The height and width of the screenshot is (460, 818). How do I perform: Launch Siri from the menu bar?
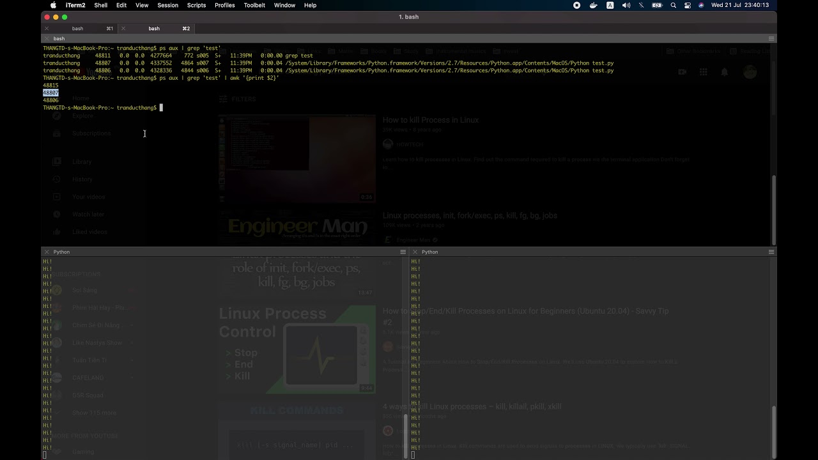pos(701,5)
